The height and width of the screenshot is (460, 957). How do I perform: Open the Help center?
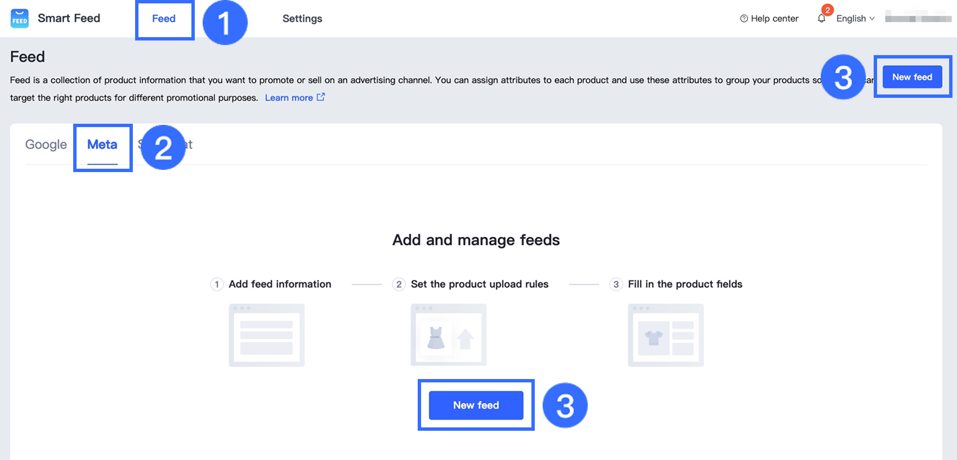tap(769, 19)
